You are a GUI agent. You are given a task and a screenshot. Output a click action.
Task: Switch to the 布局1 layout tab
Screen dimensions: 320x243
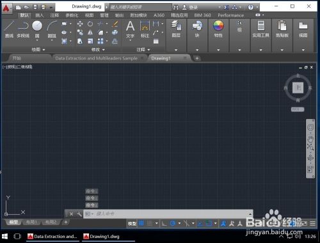coord(31,223)
